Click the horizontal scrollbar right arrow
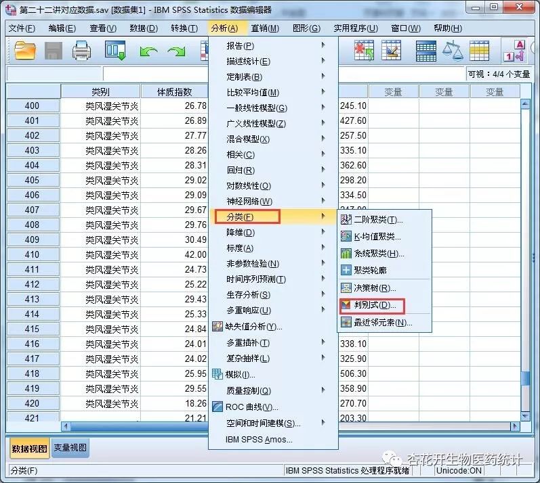The image size is (540, 483). pos(515,427)
